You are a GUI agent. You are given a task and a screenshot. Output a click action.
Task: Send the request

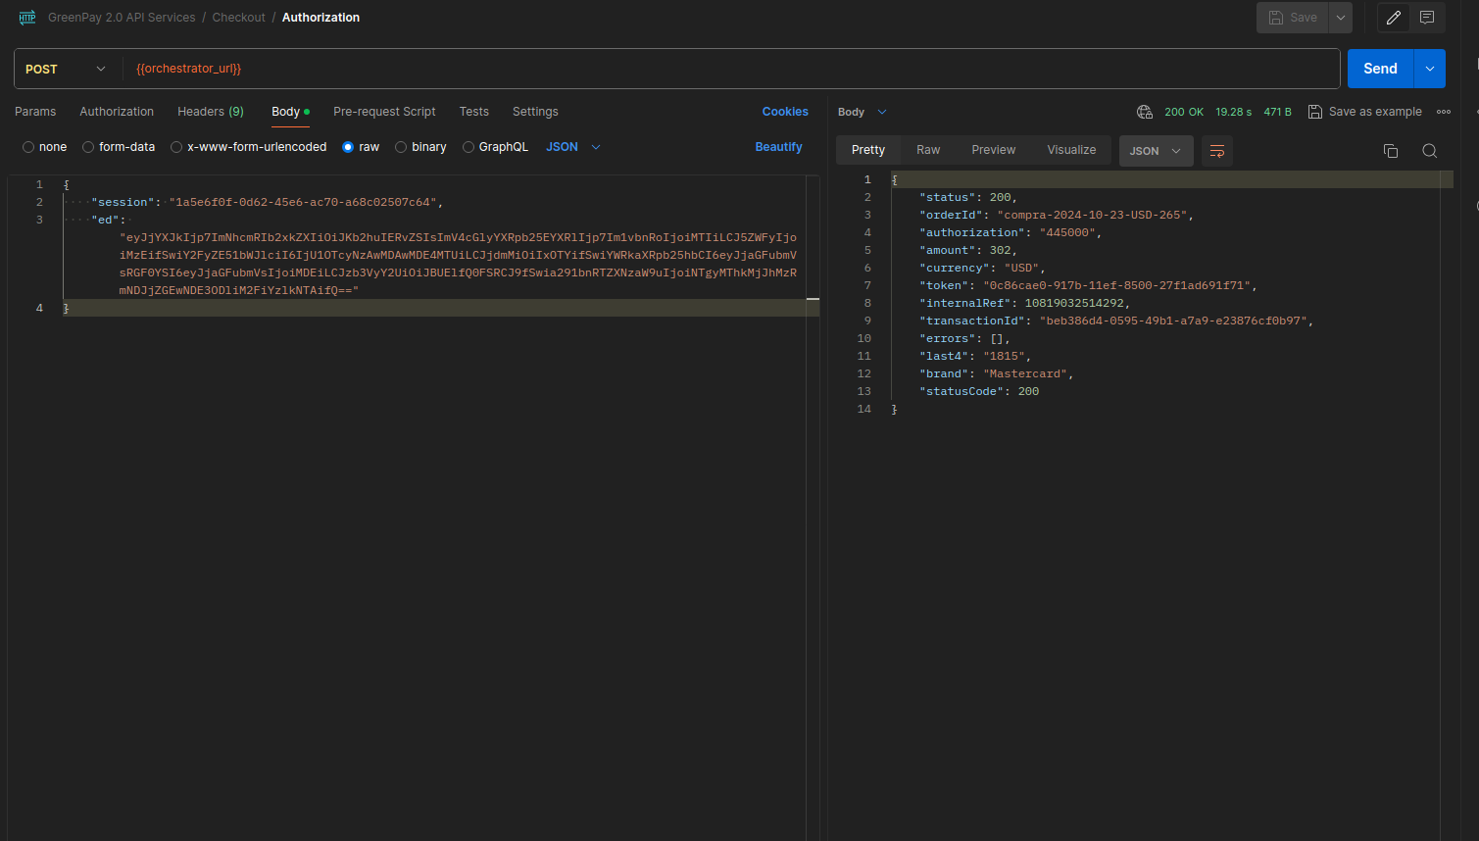coord(1379,69)
